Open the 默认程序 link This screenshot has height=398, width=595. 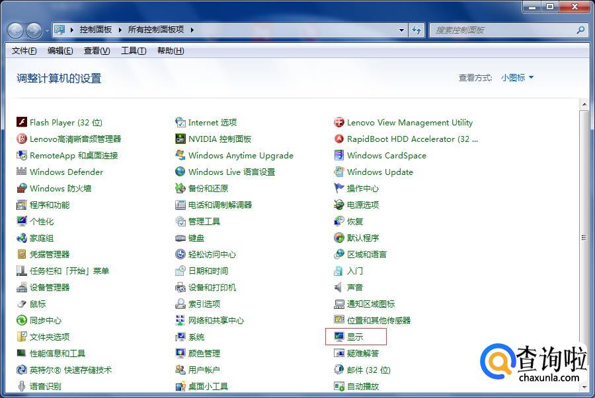click(363, 238)
